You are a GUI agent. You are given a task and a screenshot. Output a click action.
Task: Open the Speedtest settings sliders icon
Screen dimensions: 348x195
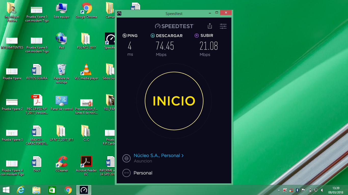[x=223, y=26]
